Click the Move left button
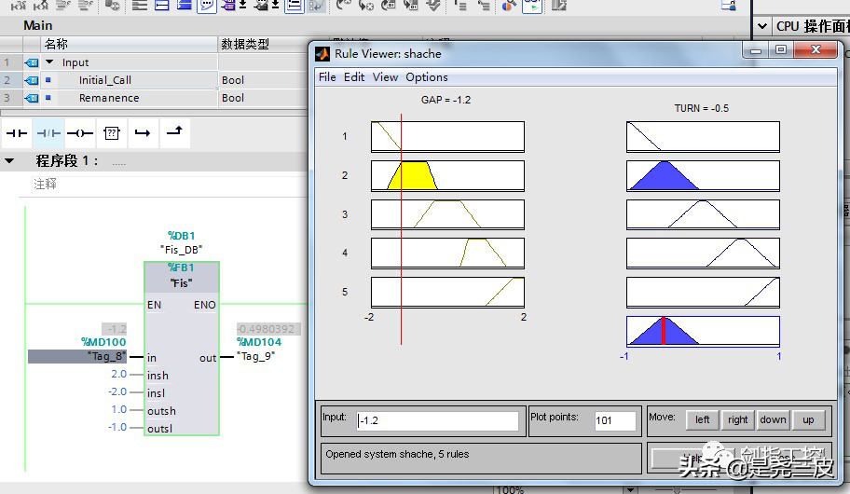The height and width of the screenshot is (494, 850). (x=703, y=419)
